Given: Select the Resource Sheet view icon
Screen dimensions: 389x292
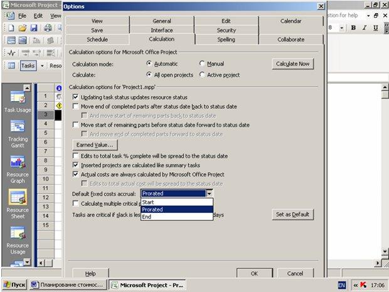Looking at the screenshot, I should 18,197.
